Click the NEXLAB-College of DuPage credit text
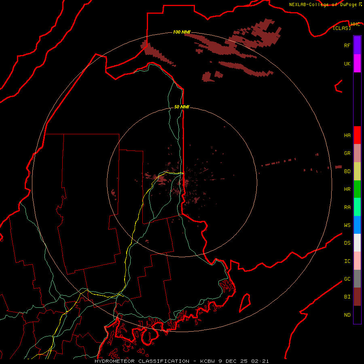The height and width of the screenshot is (364, 364). [323, 4]
